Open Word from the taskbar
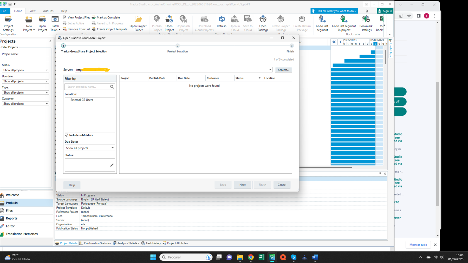The image size is (468, 263). (x=315, y=257)
